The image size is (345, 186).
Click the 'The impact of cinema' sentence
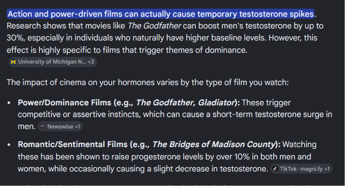coord(148,83)
